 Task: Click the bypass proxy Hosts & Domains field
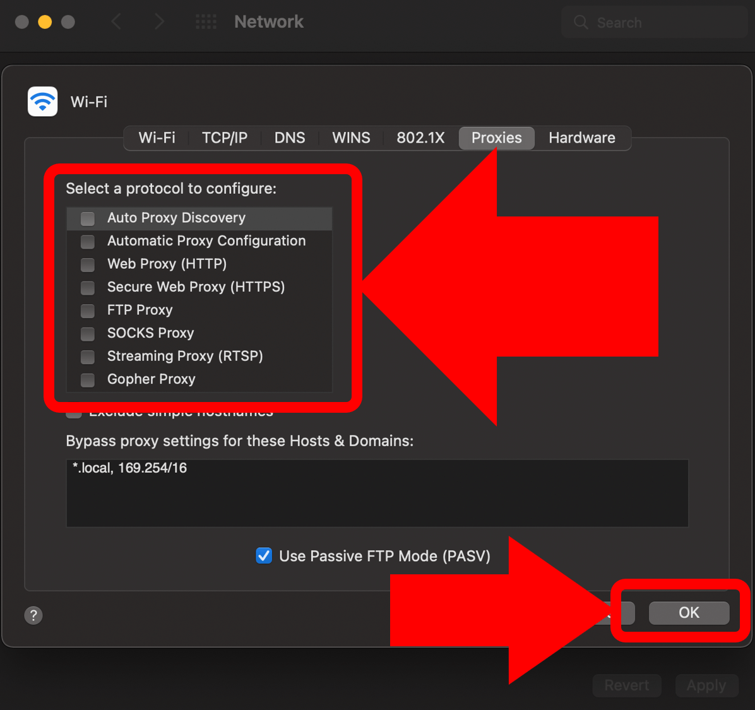click(377, 493)
